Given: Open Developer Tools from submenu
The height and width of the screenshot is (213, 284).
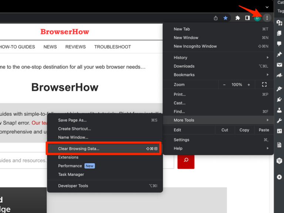Looking at the screenshot, I should point(73,186).
